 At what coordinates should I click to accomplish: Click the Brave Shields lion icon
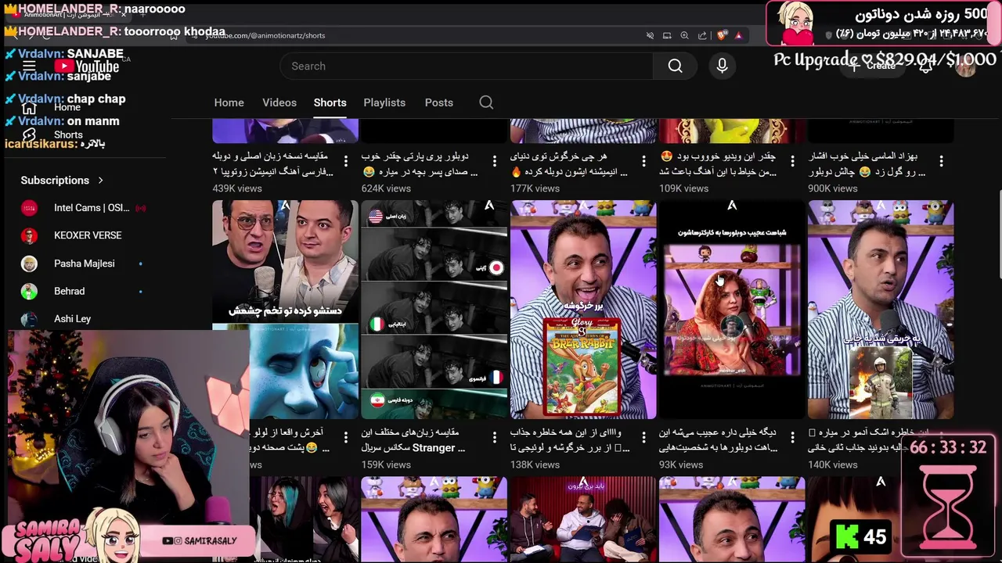pyautogui.click(x=721, y=35)
